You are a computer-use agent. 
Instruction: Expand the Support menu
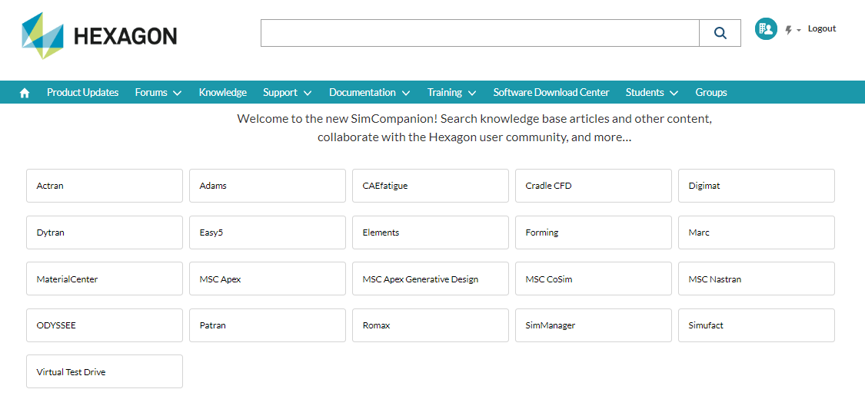pyautogui.click(x=288, y=92)
